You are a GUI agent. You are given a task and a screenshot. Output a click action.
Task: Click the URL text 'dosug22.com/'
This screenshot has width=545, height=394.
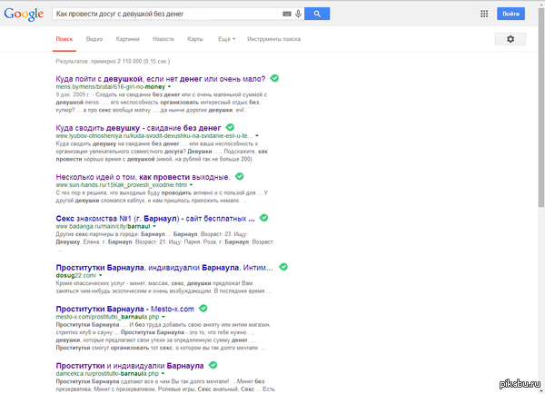point(76,275)
